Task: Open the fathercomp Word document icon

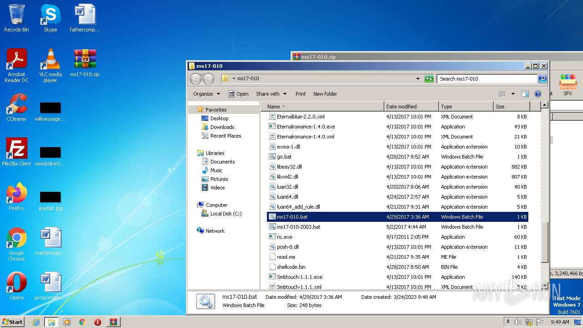Action: [x=85, y=18]
